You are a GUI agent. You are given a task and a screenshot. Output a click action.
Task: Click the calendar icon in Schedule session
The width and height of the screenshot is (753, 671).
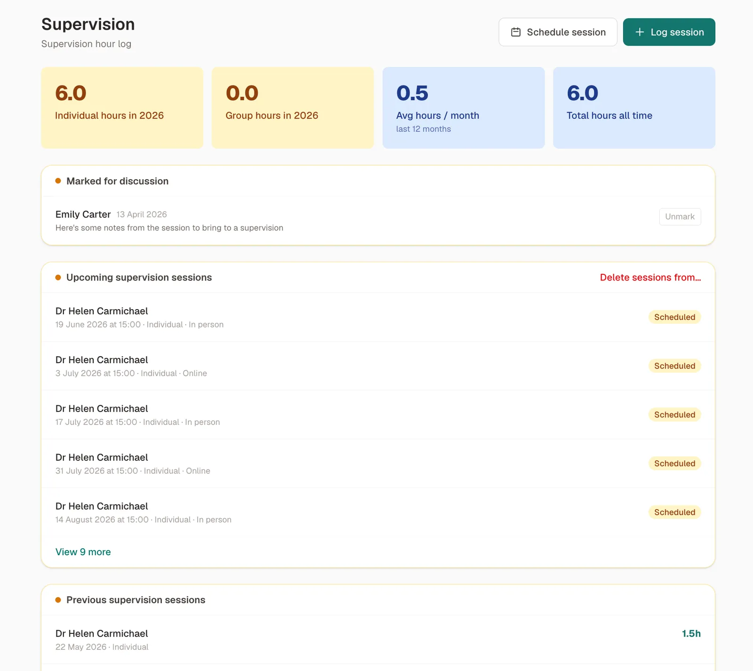[x=516, y=32]
